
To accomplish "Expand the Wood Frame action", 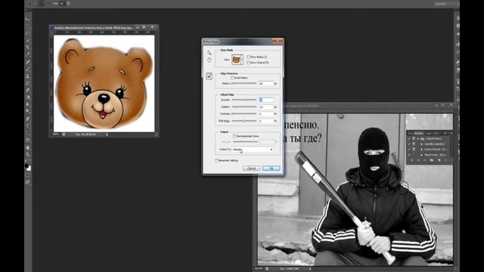I will [x=422, y=154].
